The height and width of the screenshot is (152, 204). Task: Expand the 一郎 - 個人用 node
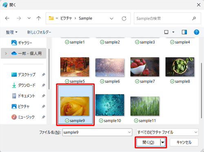[x=6, y=53]
